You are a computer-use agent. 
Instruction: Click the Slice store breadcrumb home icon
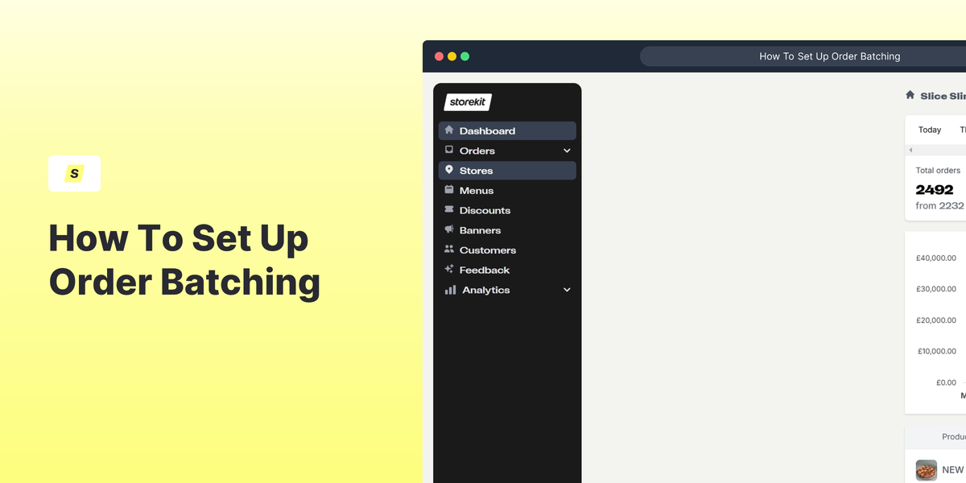point(910,95)
